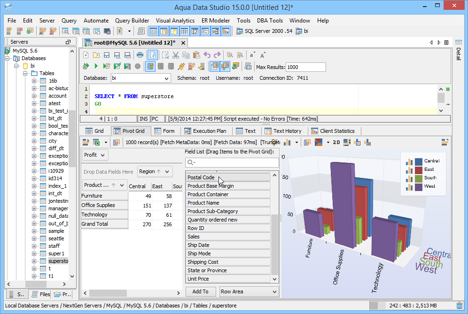The image size is (468, 314).
Task: Click the Central blue legend swatch
Action: point(419,161)
